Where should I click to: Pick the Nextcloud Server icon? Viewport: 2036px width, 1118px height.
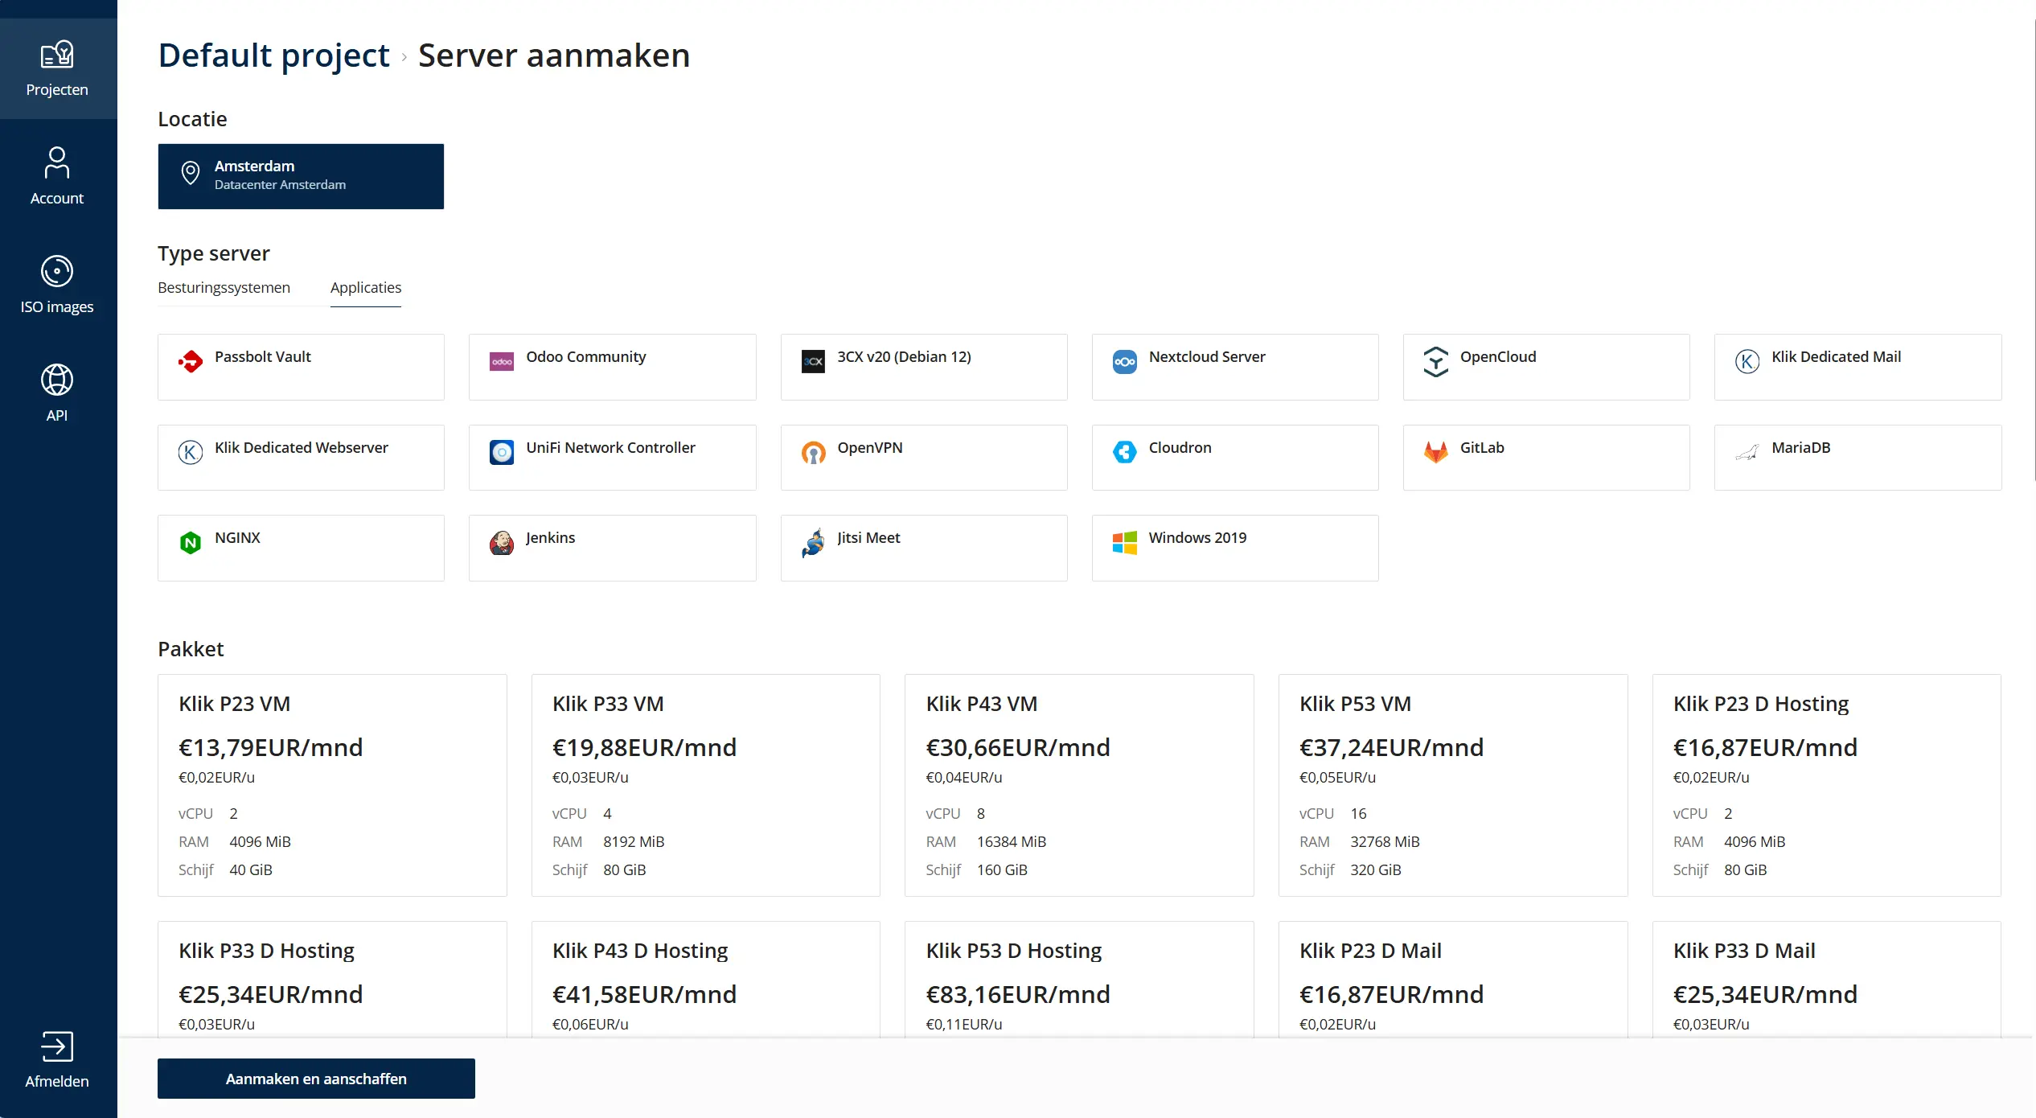pyautogui.click(x=1124, y=362)
